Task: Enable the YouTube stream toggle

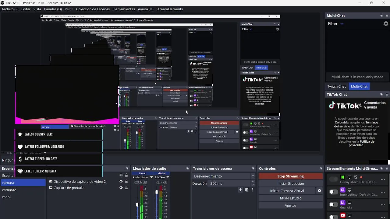Action: pyautogui.click(x=334, y=217)
